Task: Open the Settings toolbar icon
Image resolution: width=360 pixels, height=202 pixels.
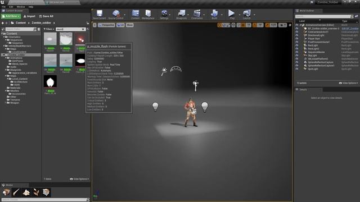Action: click(x=164, y=13)
